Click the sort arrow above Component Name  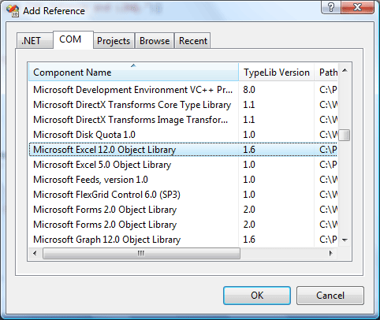[x=133, y=65]
